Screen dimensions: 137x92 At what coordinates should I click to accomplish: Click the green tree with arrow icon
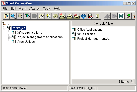pos(128,16)
